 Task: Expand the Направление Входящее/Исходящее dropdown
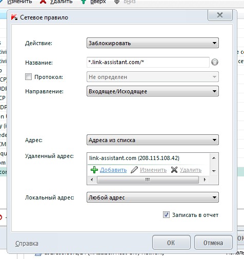(x=153, y=91)
